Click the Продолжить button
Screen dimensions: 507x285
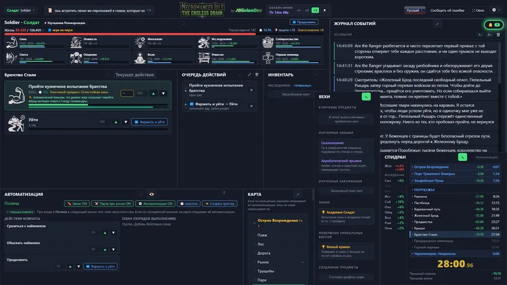(x=304, y=22)
